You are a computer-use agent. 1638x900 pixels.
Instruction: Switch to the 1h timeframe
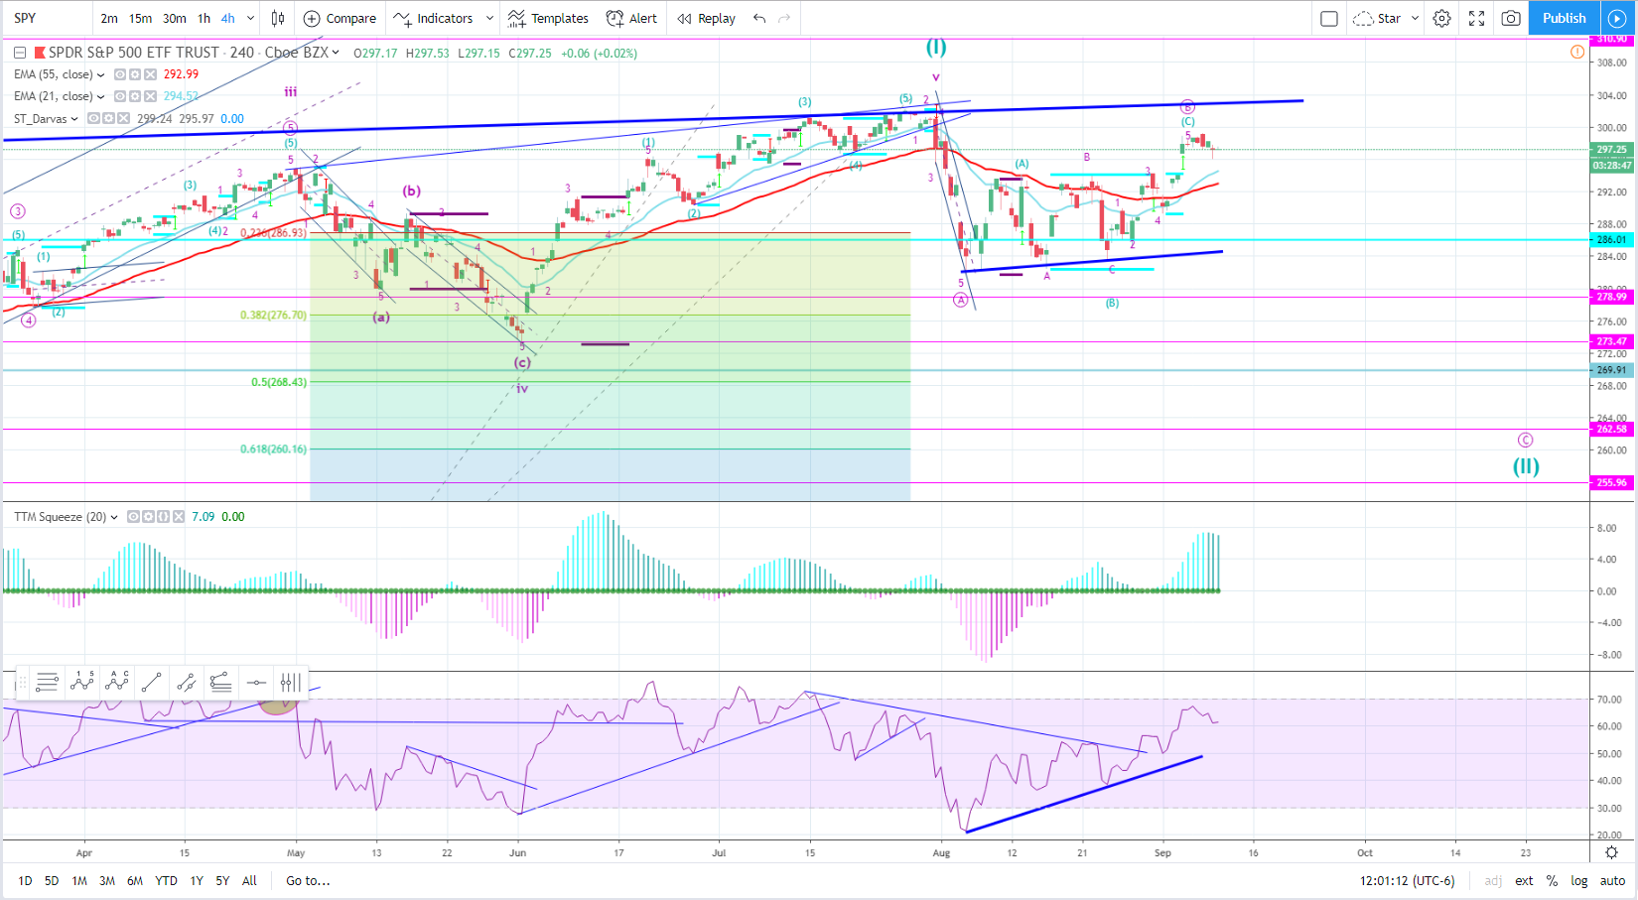pyautogui.click(x=205, y=18)
